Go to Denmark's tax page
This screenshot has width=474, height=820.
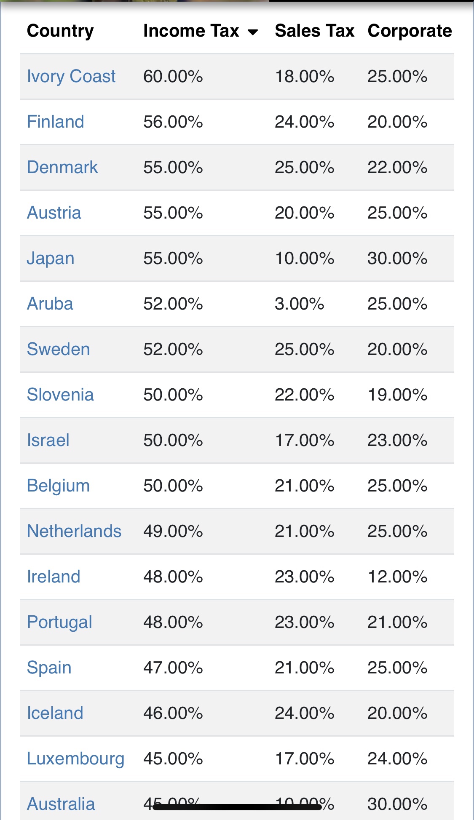pyautogui.click(x=62, y=167)
